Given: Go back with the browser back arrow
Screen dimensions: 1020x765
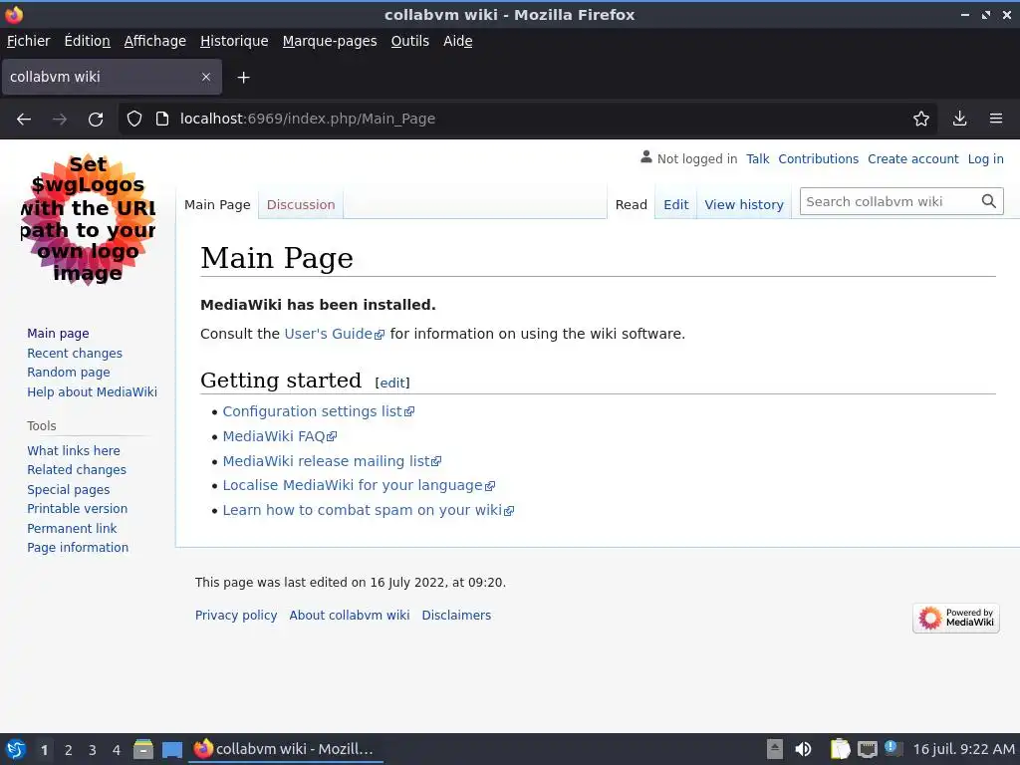Looking at the screenshot, I should [24, 120].
